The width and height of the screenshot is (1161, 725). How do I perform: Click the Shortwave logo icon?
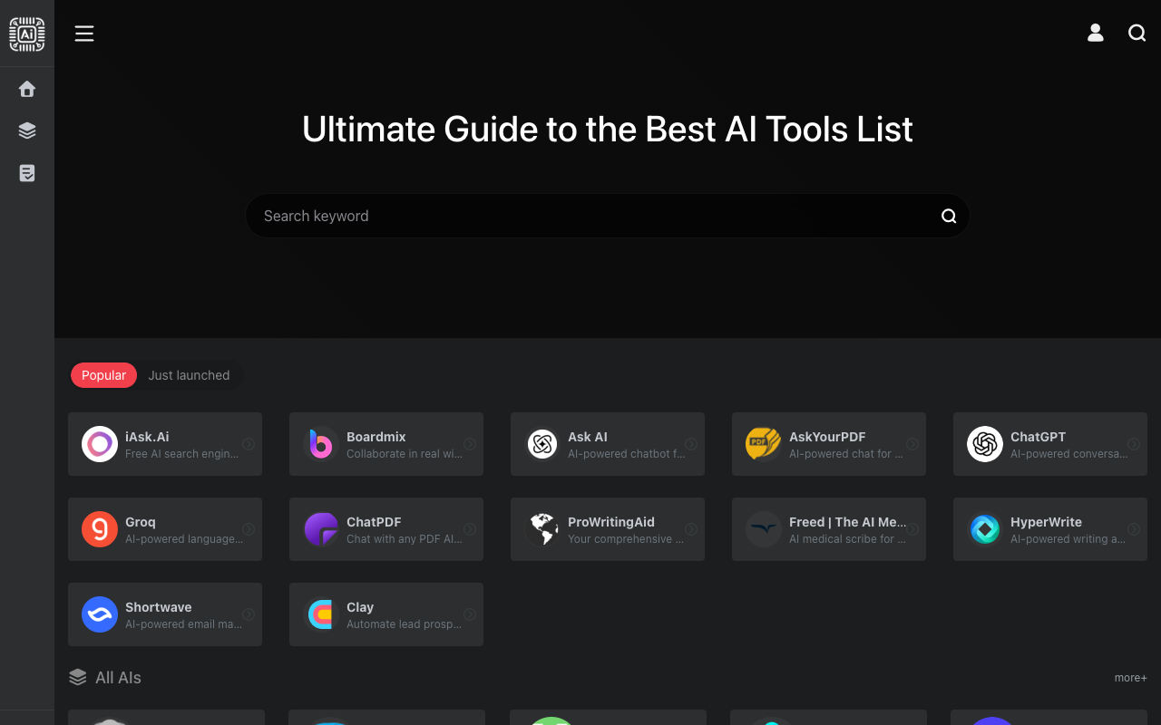point(100,614)
